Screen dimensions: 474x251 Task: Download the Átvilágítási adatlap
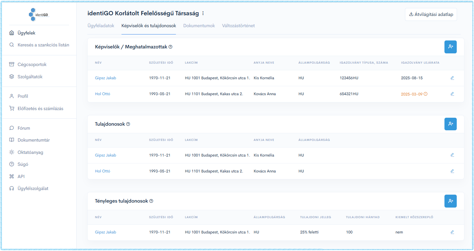click(x=431, y=14)
